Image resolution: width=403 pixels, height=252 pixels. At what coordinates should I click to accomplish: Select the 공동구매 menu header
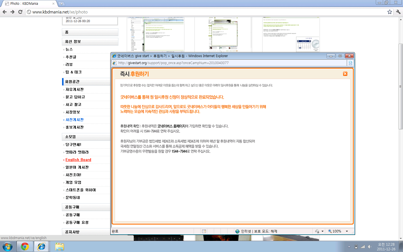(86, 207)
